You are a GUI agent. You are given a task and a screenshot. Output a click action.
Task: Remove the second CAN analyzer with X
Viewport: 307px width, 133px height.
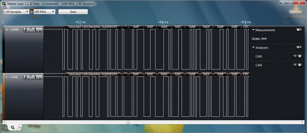(295, 65)
